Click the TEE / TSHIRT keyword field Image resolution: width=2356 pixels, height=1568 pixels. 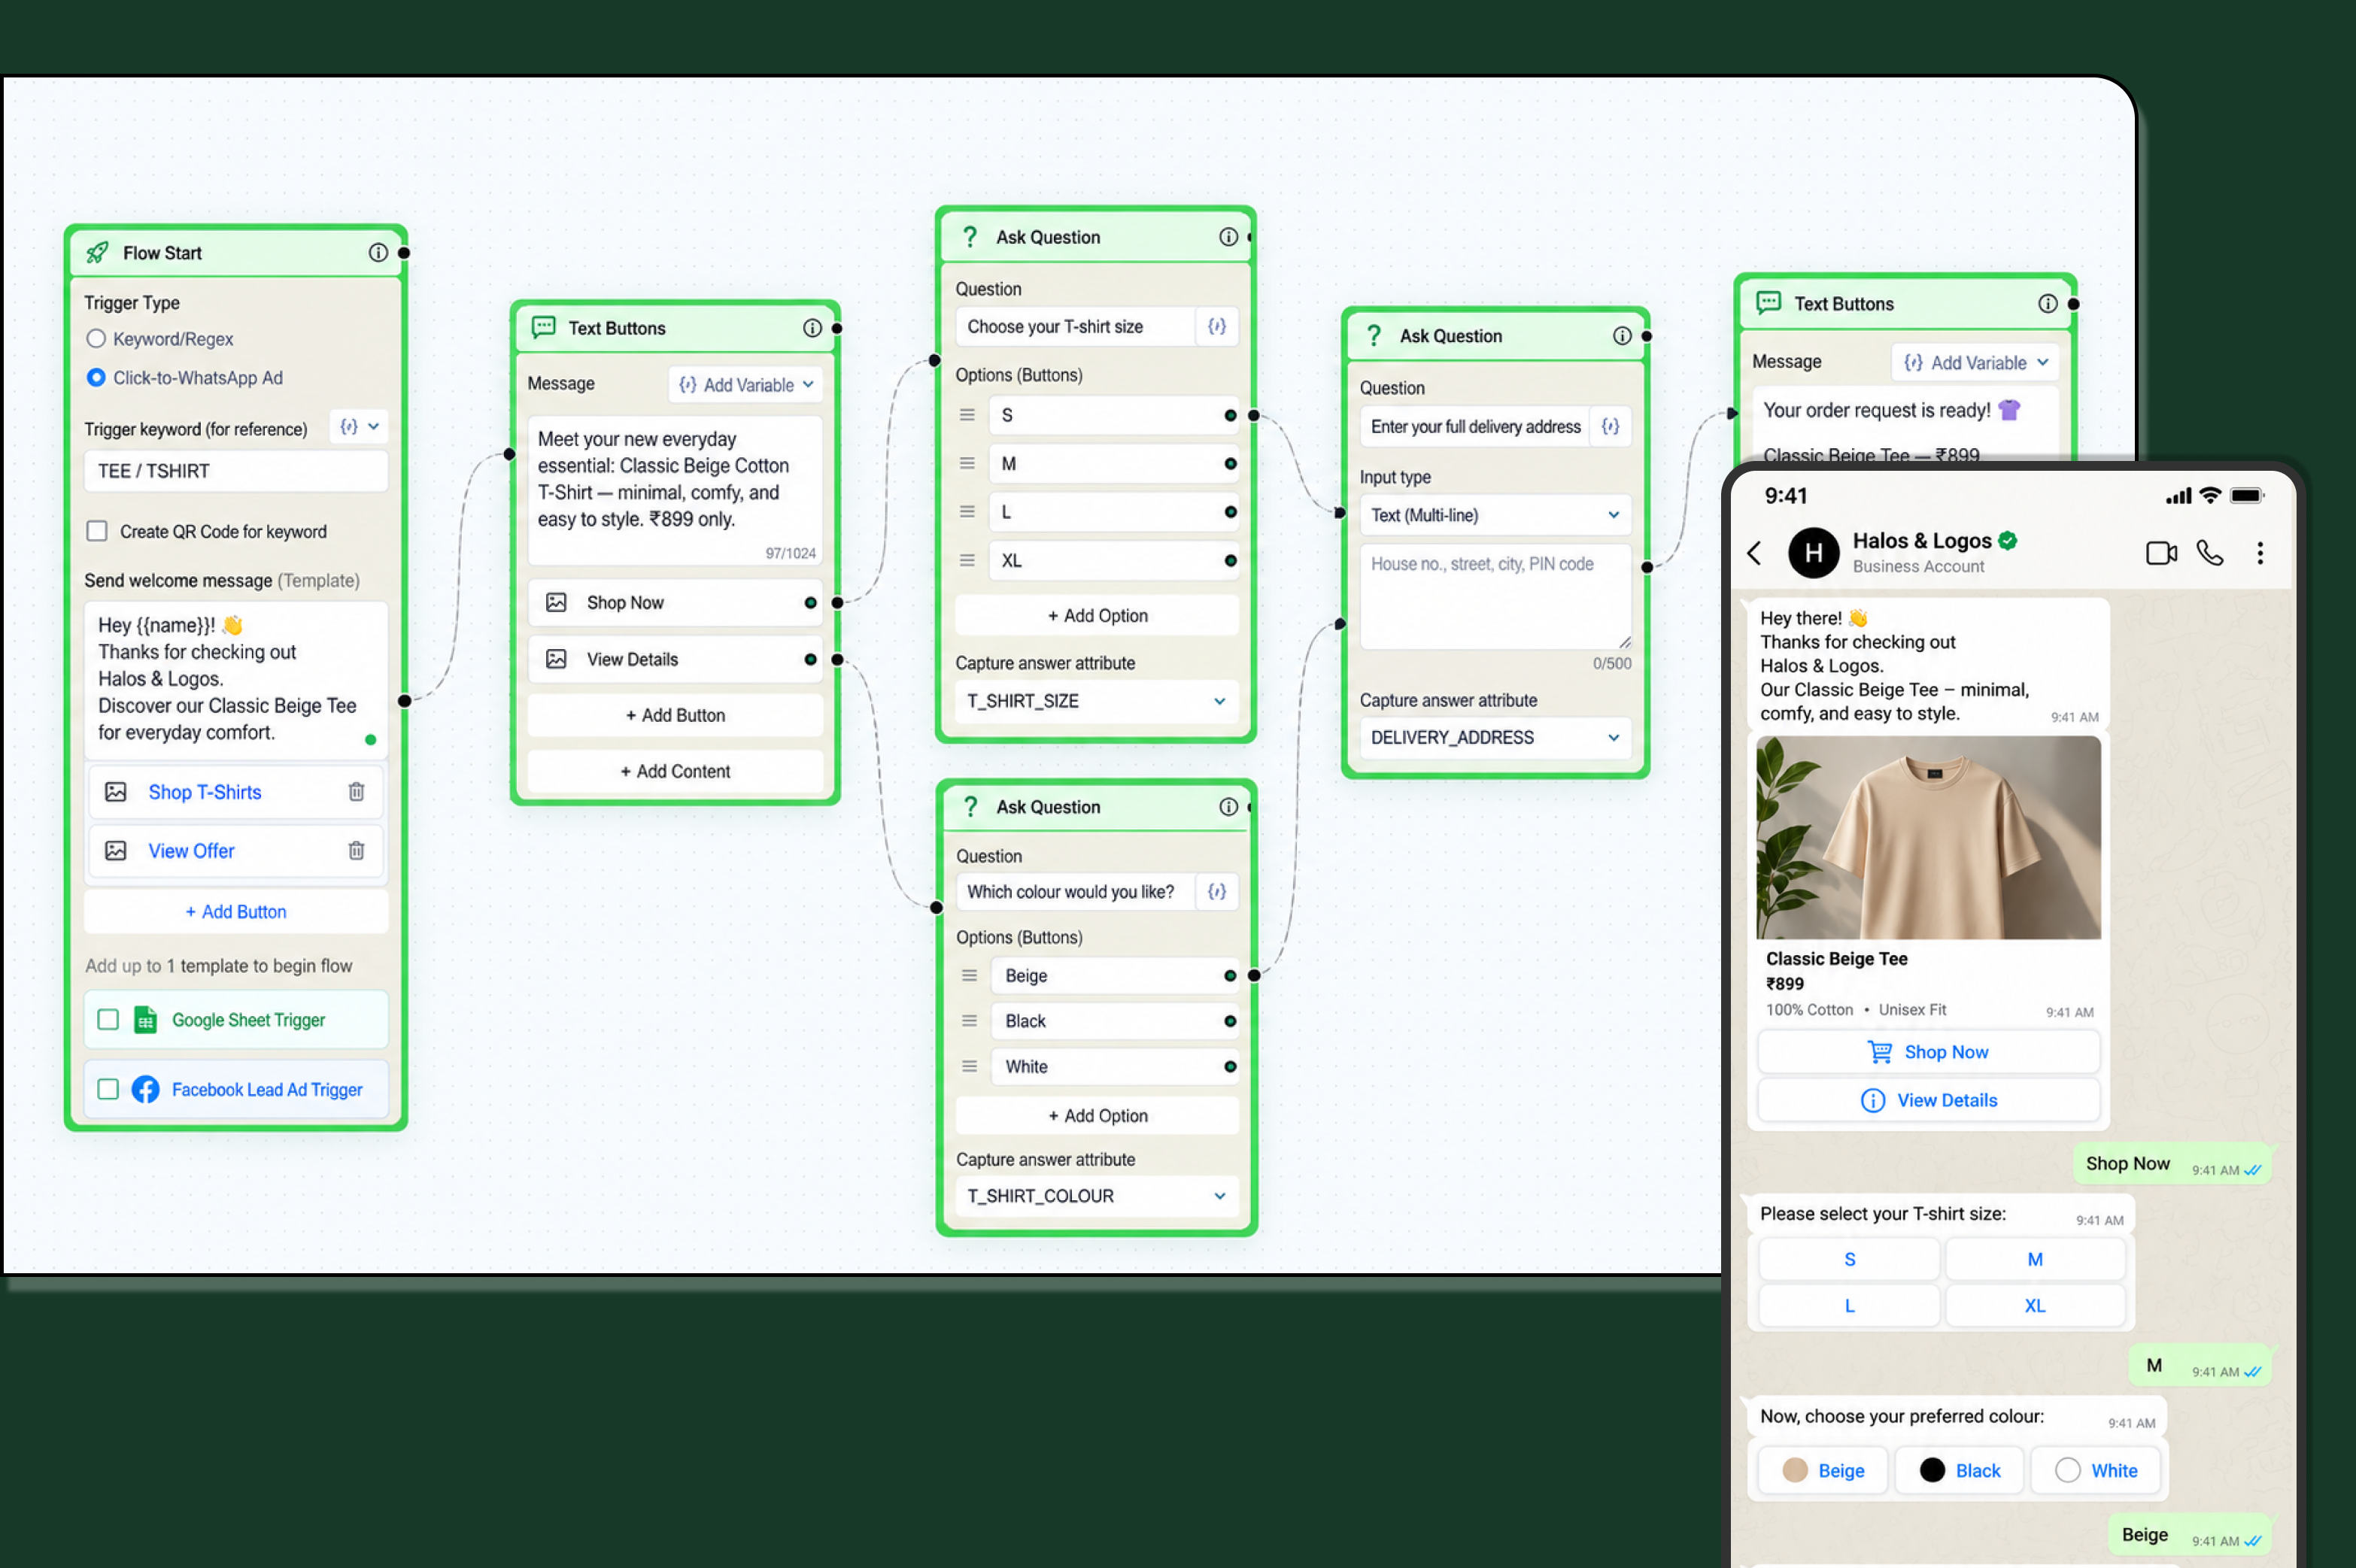236,471
